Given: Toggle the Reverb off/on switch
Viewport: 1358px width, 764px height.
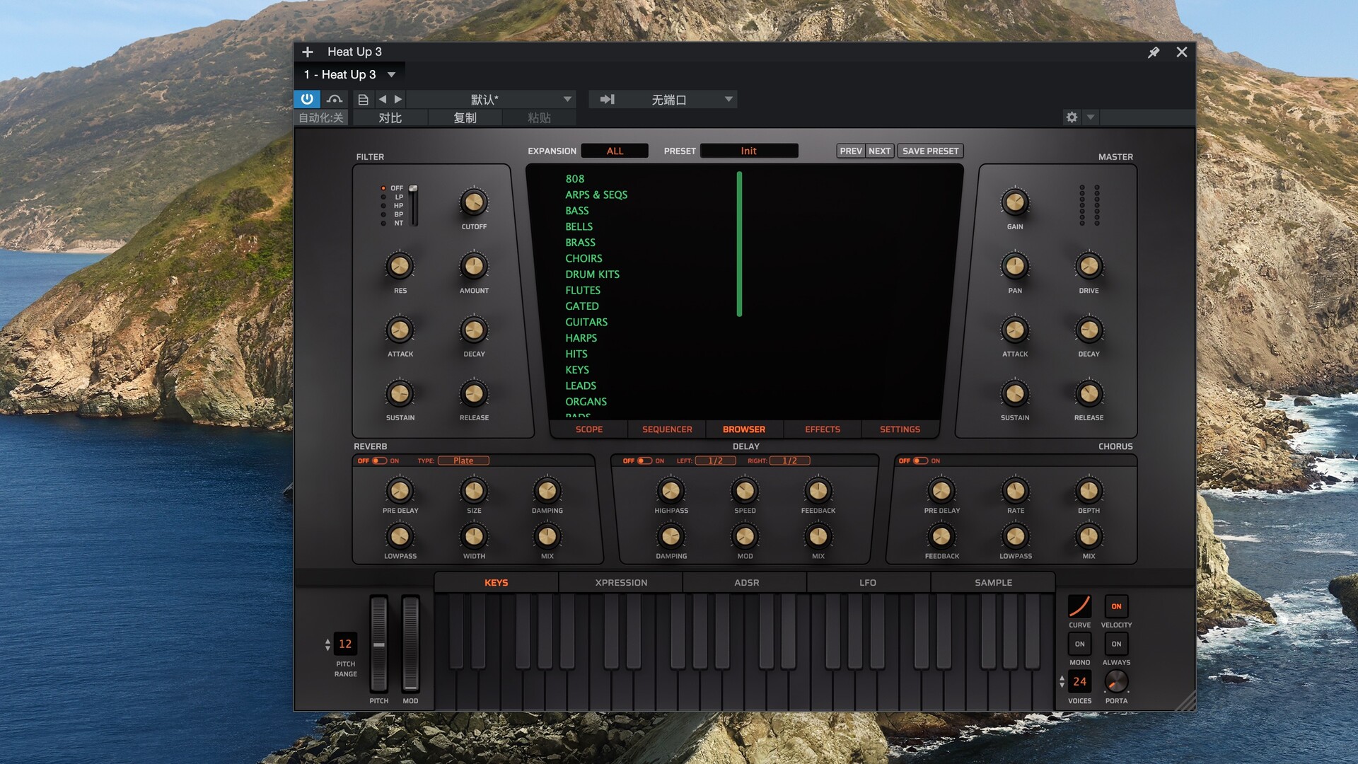Looking at the screenshot, I should [379, 461].
